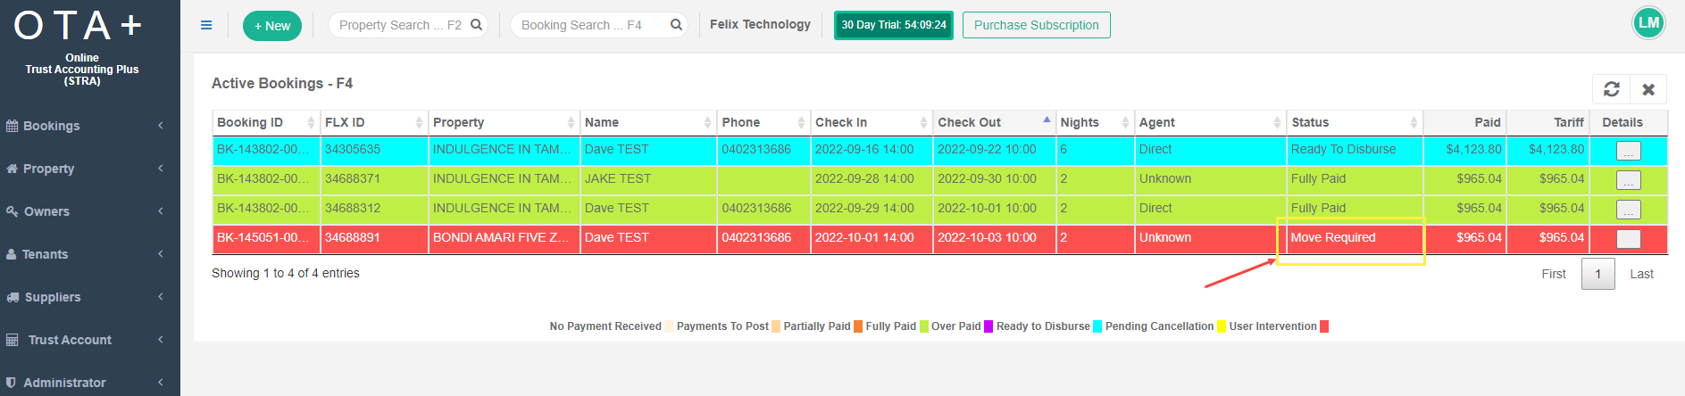Click the Booking Search magnifier icon
The width and height of the screenshot is (1685, 396).
tap(676, 25)
